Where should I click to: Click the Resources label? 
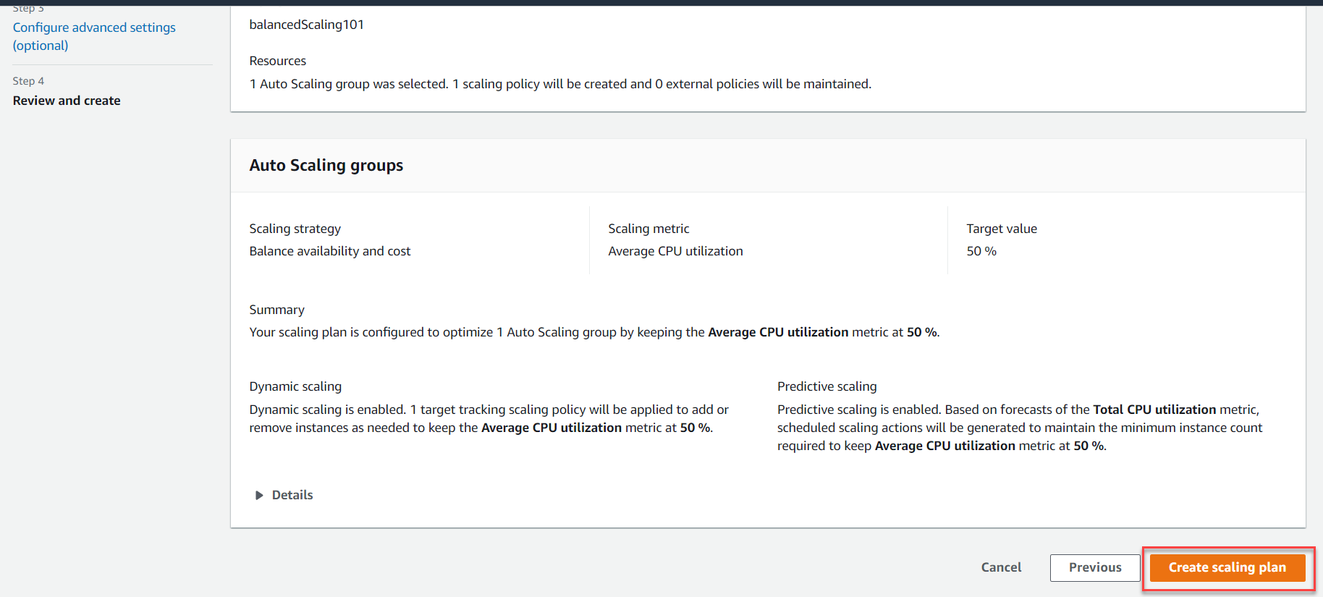click(x=278, y=61)
